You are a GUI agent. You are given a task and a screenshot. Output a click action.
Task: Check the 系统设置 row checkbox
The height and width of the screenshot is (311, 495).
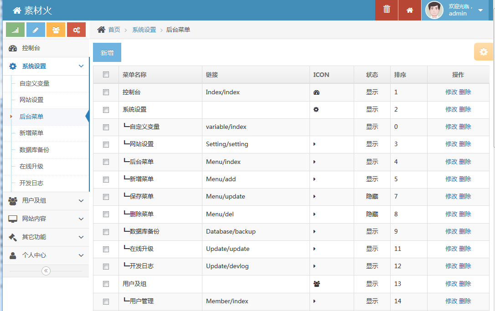point(106,110)
